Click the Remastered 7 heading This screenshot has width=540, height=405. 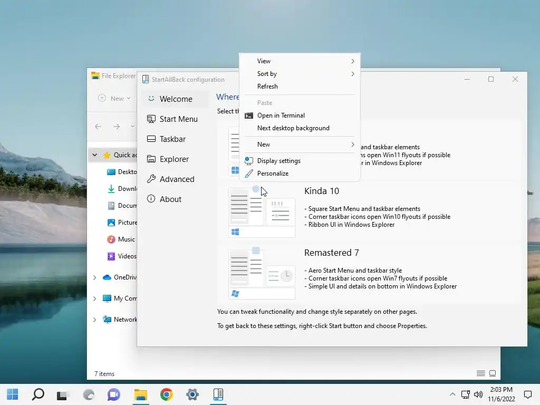click(331, 253)
